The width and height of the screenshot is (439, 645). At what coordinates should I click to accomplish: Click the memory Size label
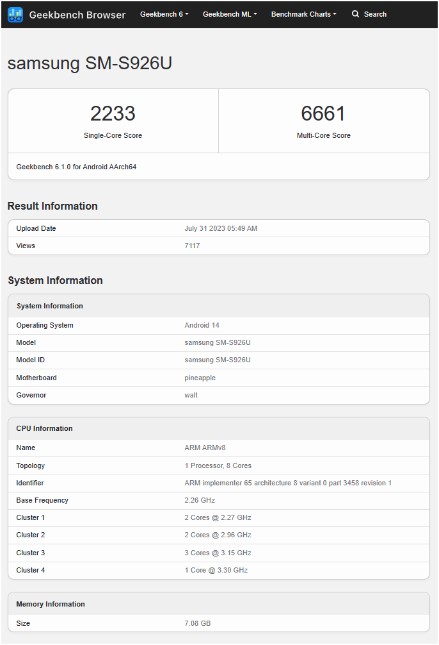tap(23, 623)
